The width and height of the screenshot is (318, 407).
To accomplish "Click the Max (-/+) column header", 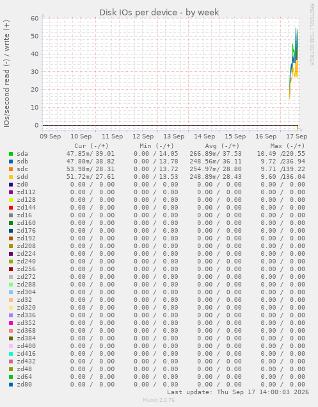I will click(287, 146).
